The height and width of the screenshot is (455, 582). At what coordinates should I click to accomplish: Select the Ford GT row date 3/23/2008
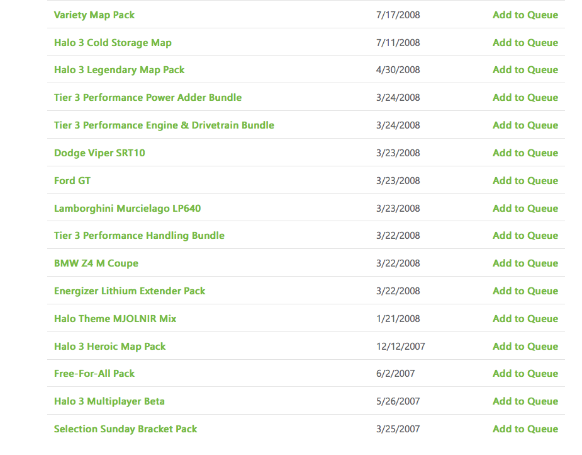click(398, 181)
